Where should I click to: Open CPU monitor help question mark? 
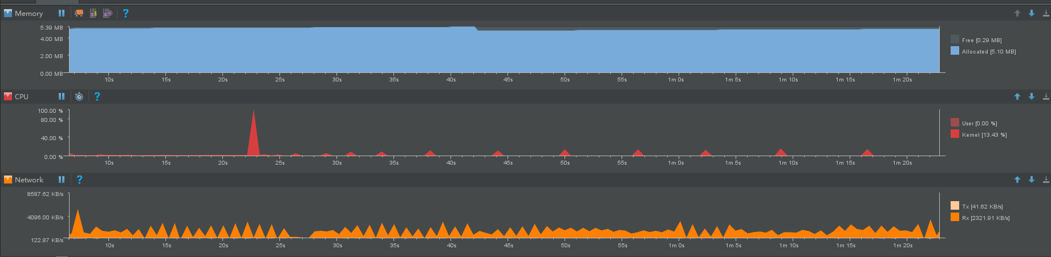[x=98, y=96]
